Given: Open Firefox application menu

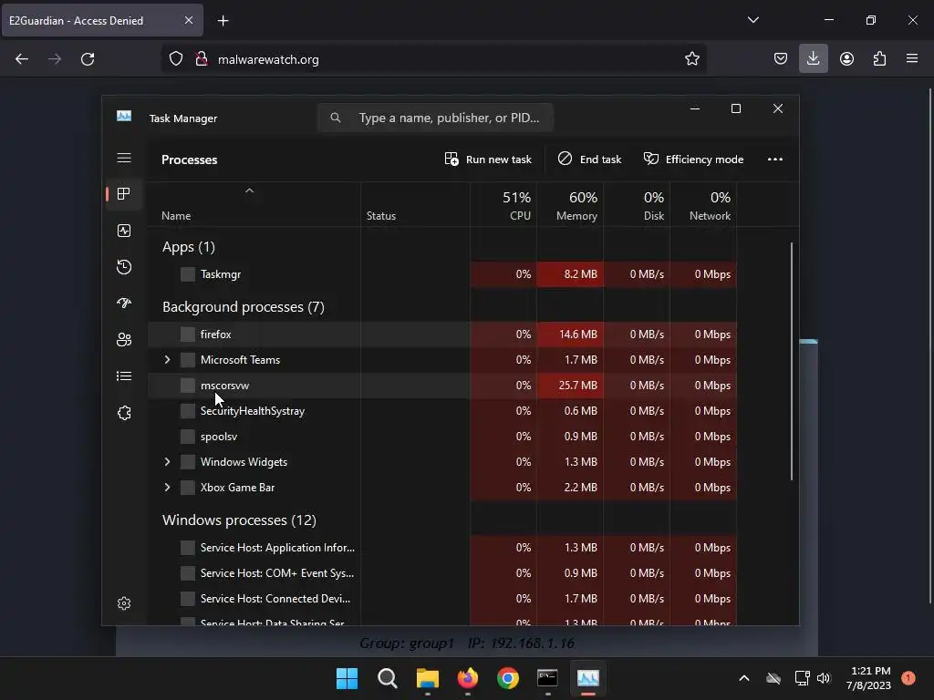Looking at the screenshot, I should tap(912, 59).
